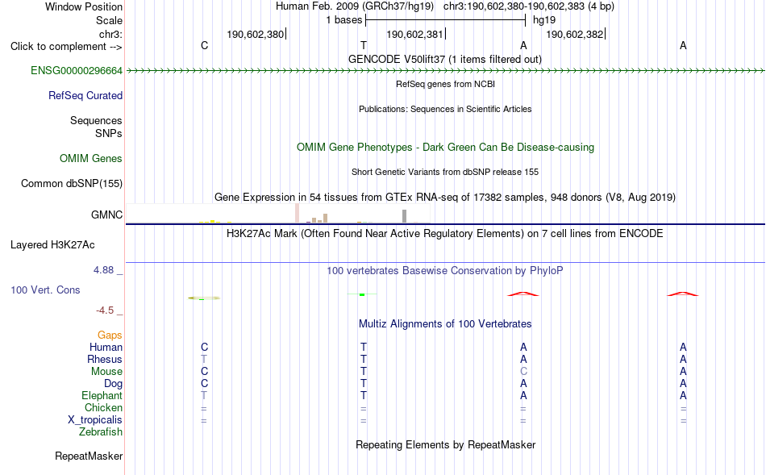The height and width of the screenshot is (475, 766).
Task: Click base T in the complement row
Action: [364, 45]
